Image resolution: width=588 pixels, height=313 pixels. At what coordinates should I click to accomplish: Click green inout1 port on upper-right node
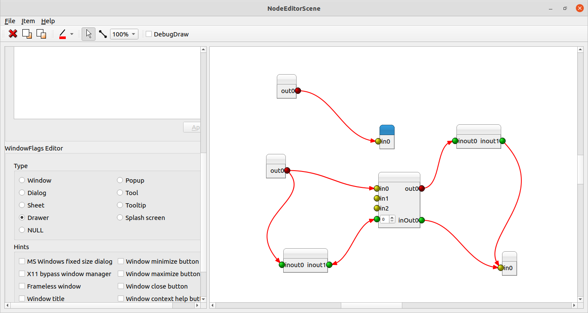click(502, 141)
